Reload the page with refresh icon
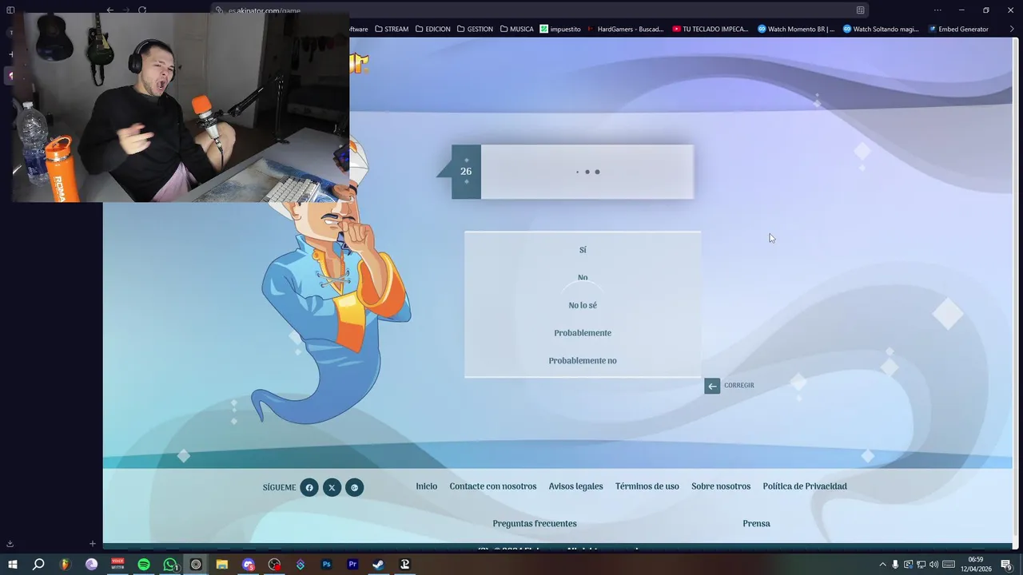1023x575 pixels. [x=142, y=10]
